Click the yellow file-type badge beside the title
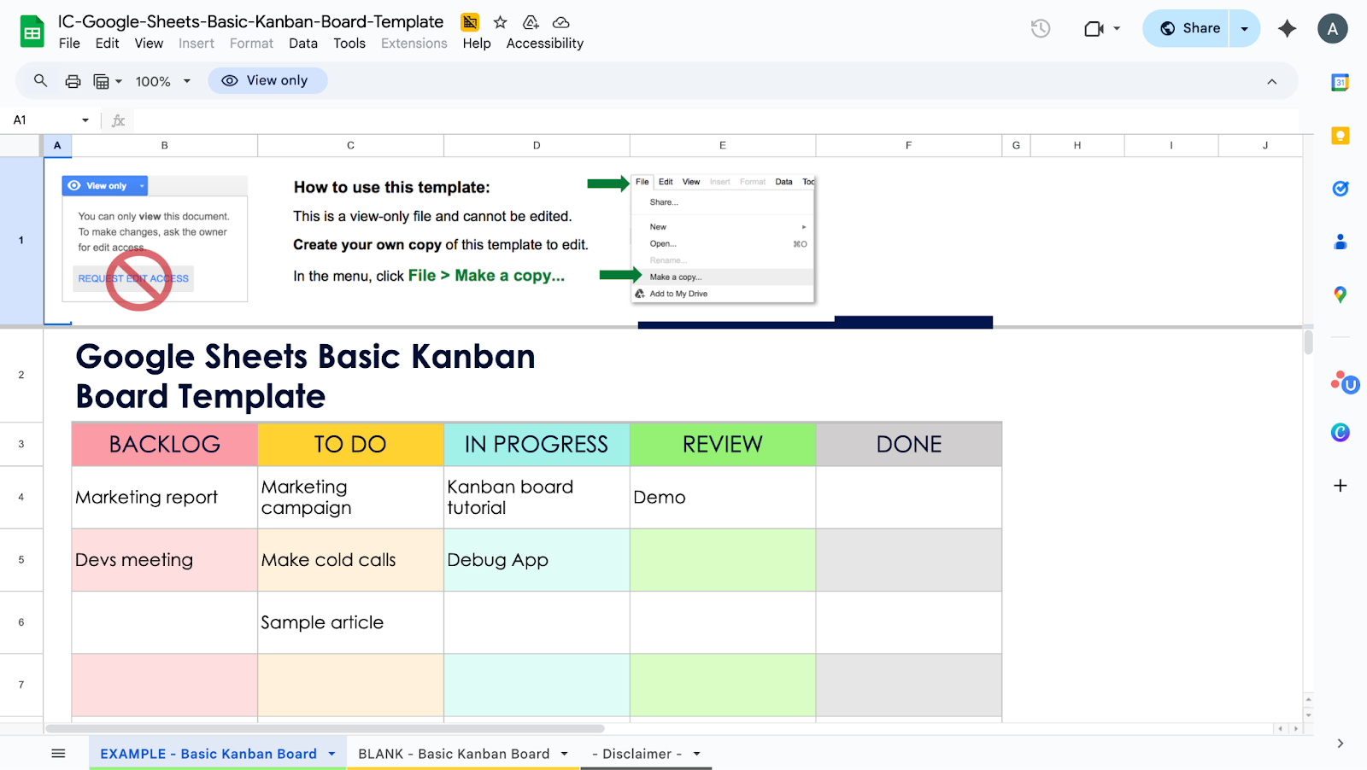 click(470, 22)
